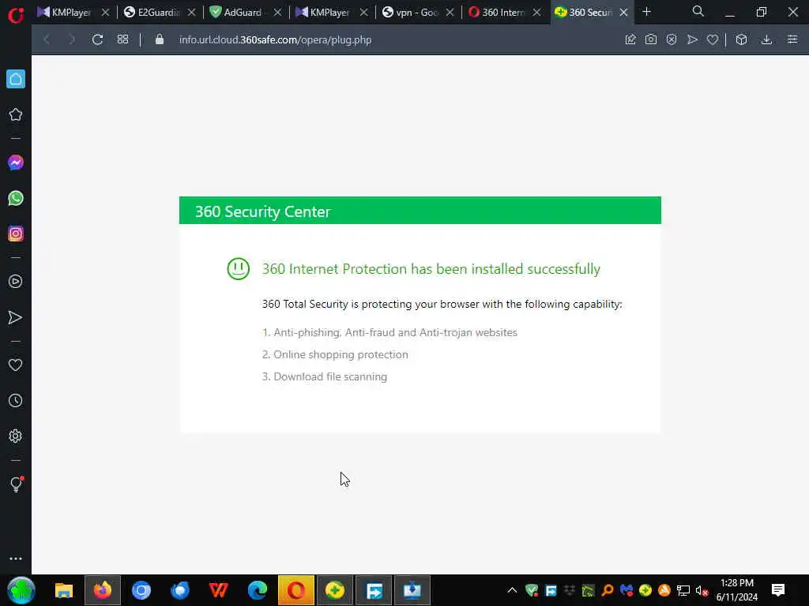Image resolution: width=809 pixels, height=606 pixels.
Task: Open Messenger in the sidebar
Action: (x=16, y=163)
